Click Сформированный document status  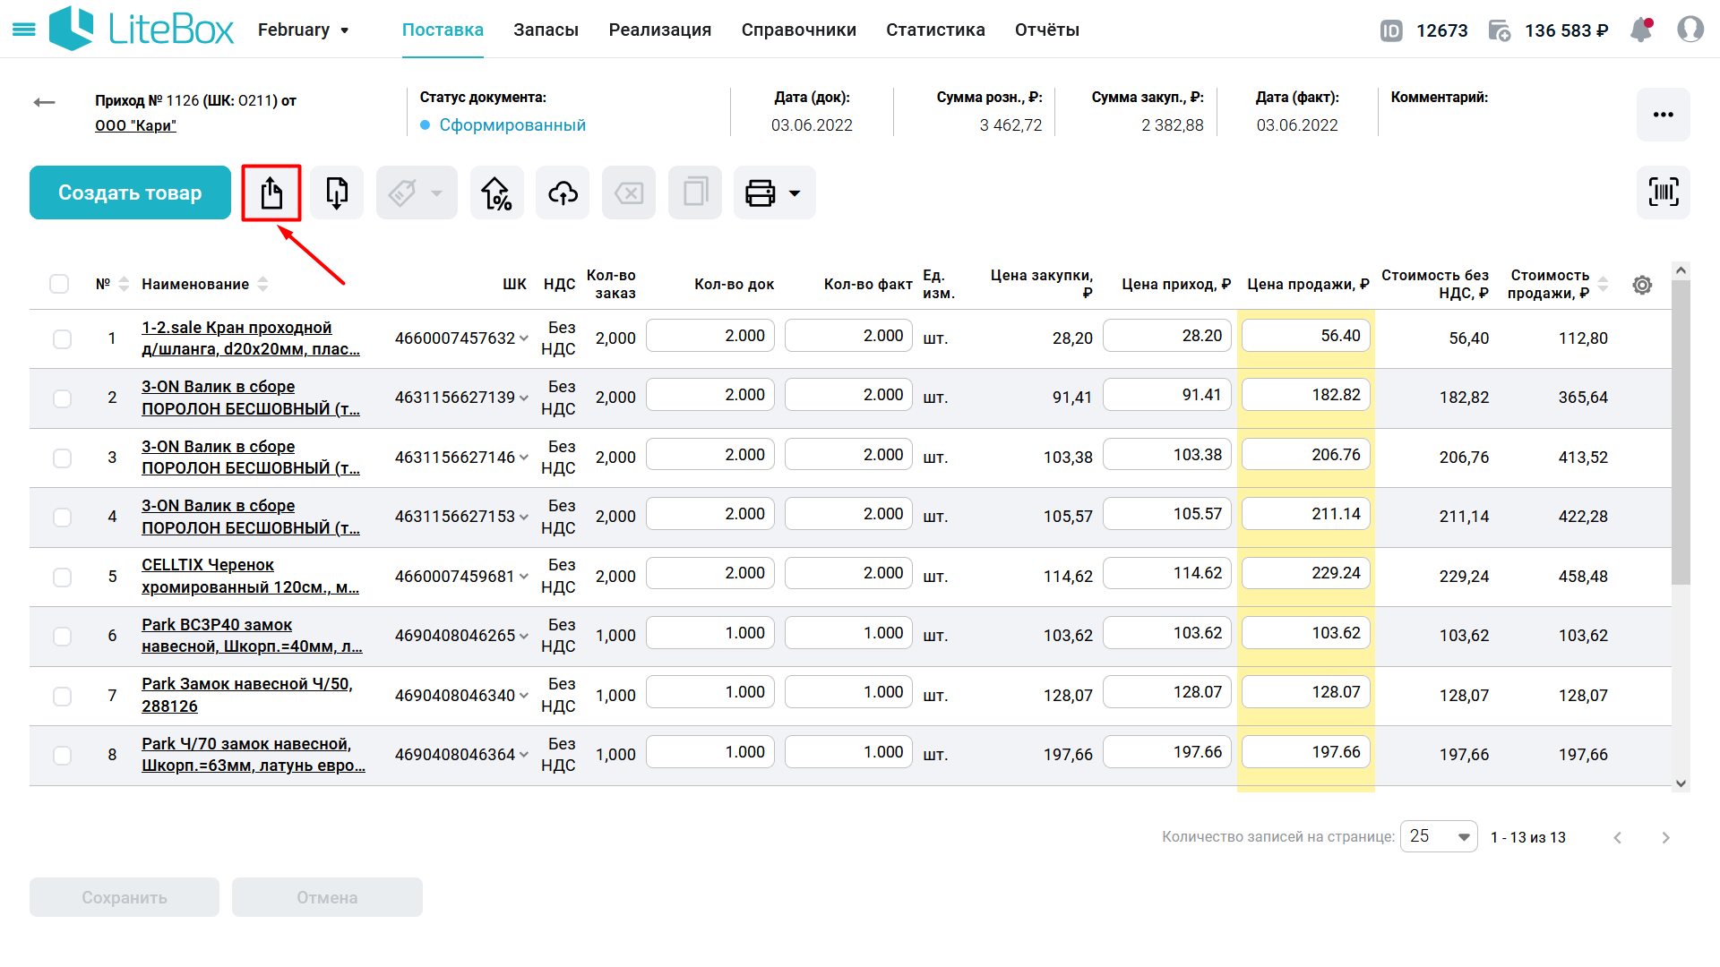pyautogui.click(x=512, y=125)
